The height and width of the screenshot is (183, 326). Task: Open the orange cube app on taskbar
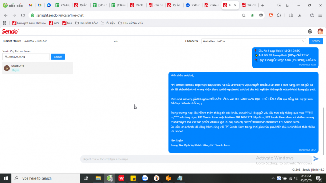point(168,178)
